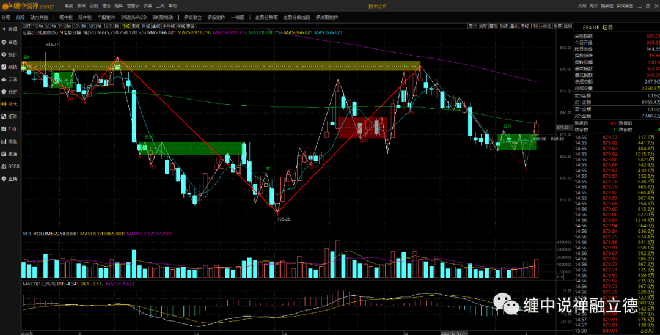Open the 多屏 menu
This screenshot has width=660, height=335.
147,6
